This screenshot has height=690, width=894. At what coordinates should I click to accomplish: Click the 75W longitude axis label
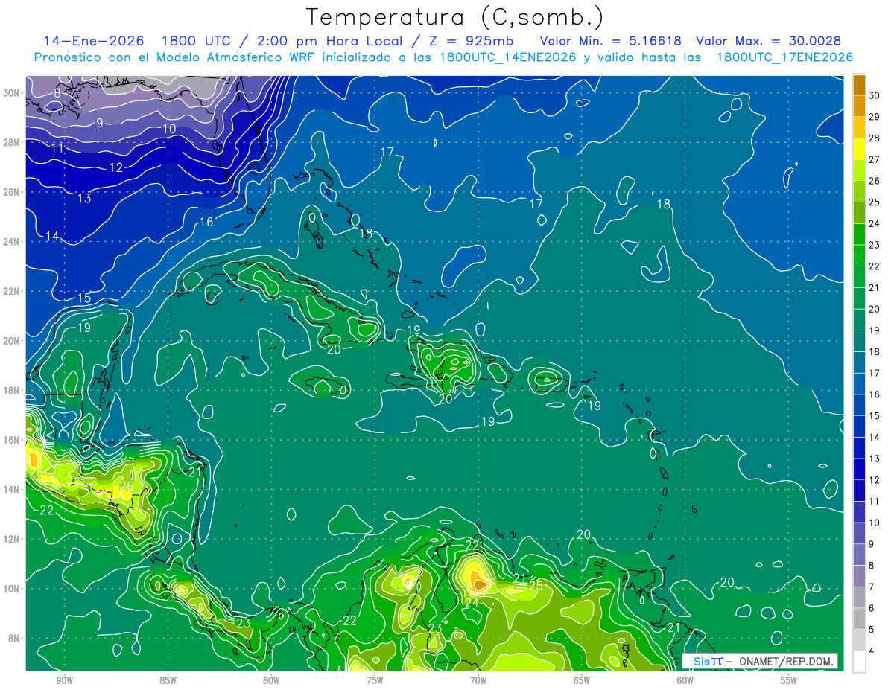(x=375, y=680)
